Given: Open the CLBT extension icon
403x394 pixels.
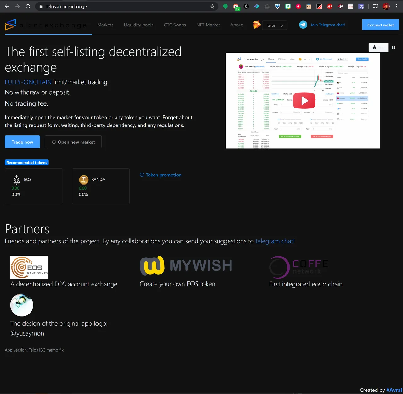Looking at the screenshot, I should [x=350, y=6].
